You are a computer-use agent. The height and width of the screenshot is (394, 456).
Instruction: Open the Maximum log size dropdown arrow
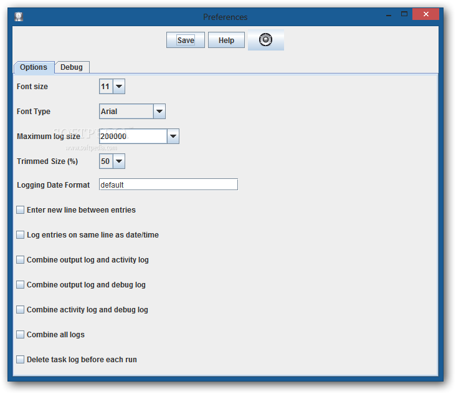(x=173, y=136)
